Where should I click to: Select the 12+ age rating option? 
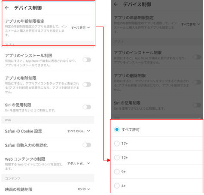pyautogui.click(x=157, y=158)
